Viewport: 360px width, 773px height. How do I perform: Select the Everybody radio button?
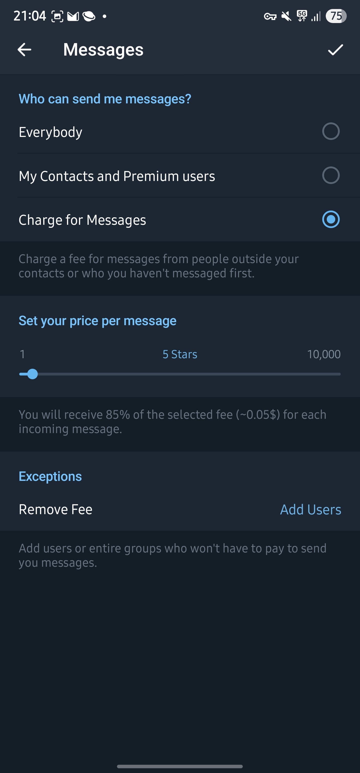[x=330, y=131]
